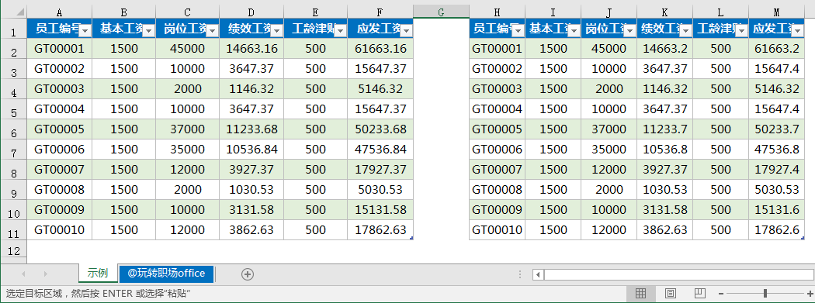This screenshot has height=303, width=815.
Task: Select cell A7 containing GT00006
Action: [59, 150]
